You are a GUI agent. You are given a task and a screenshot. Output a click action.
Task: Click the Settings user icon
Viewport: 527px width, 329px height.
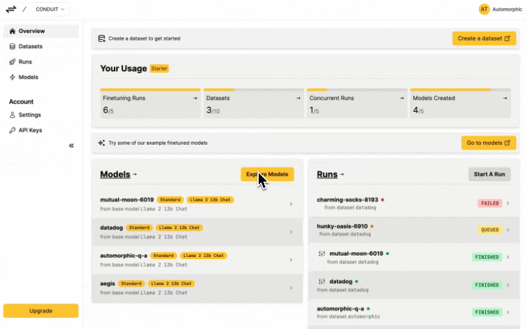pyautogui.click(x=12, y=115)
